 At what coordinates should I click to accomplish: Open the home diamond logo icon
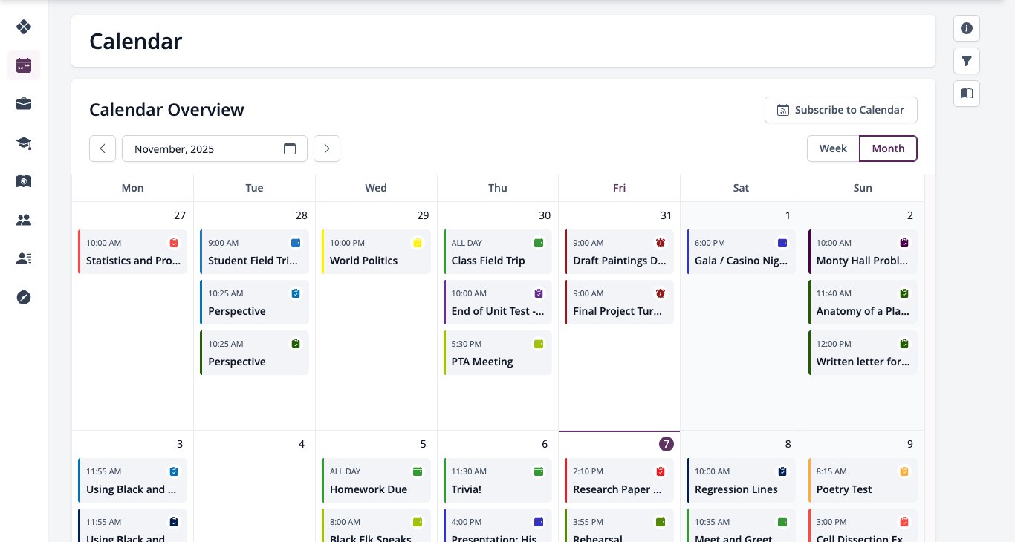pos(24,27)
